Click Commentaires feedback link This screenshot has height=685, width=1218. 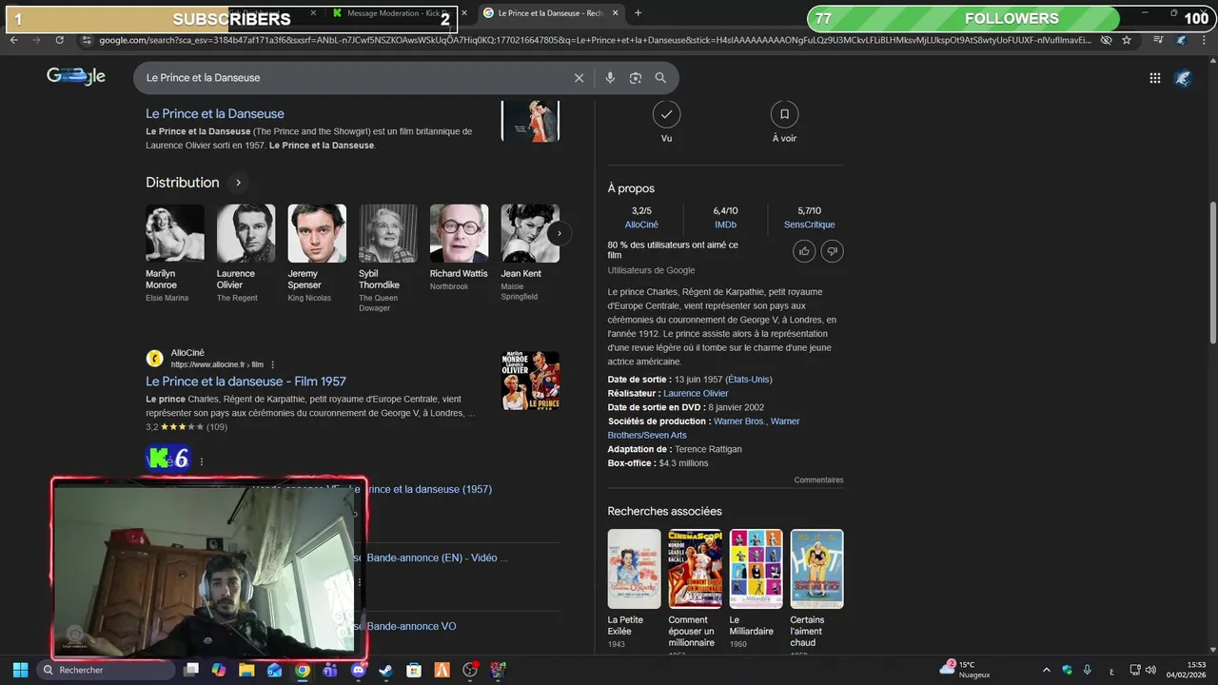point(818,480)
